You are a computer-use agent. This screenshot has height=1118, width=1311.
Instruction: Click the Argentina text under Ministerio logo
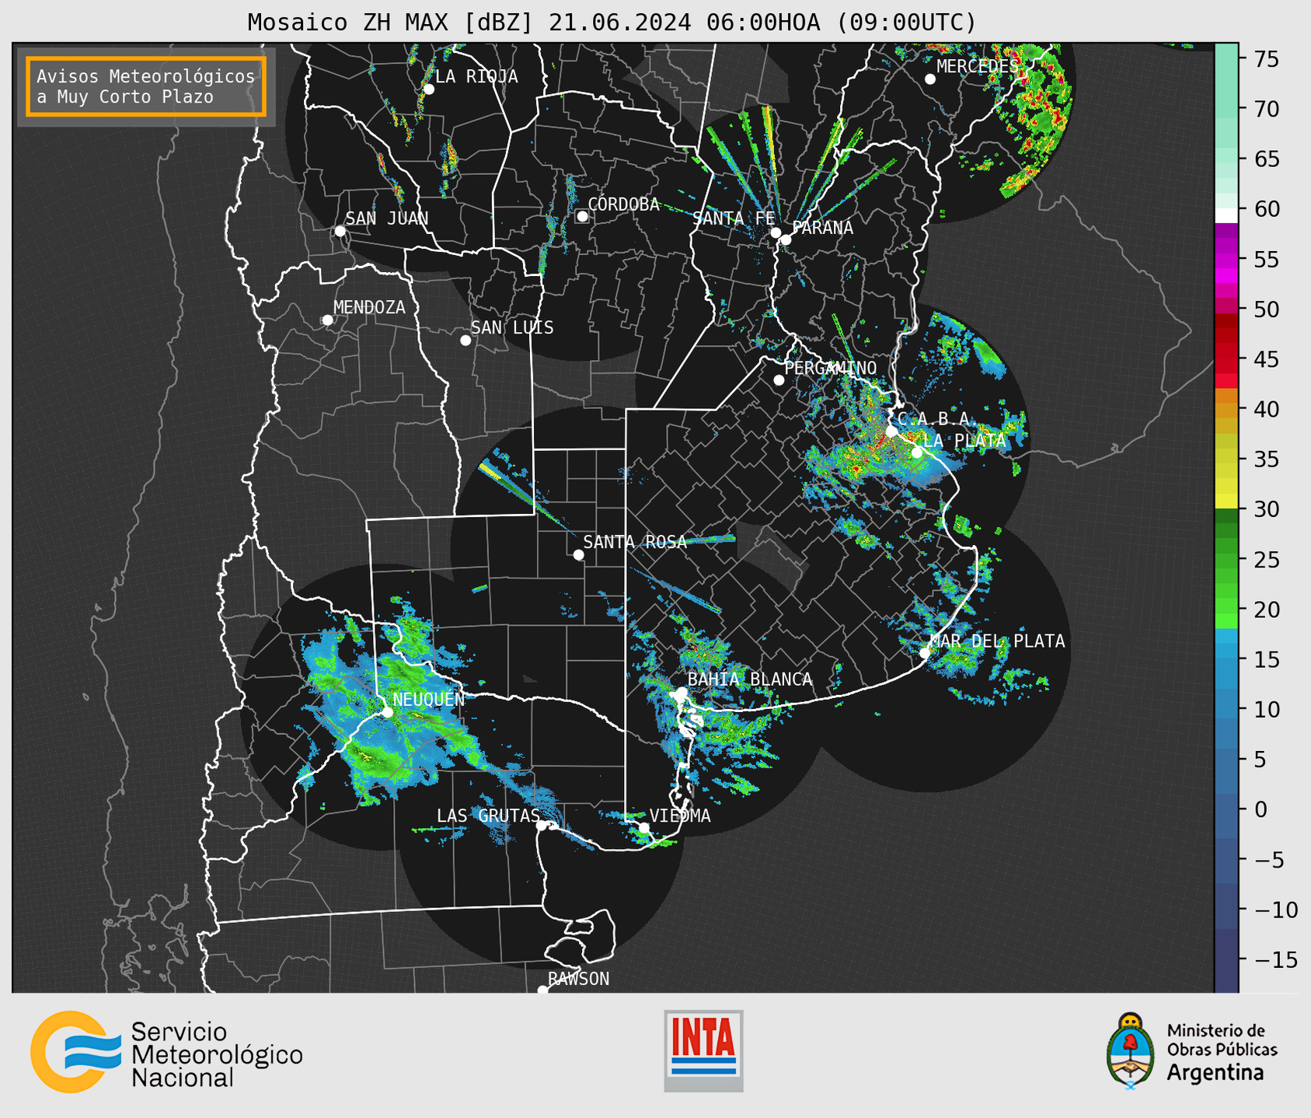click(1215, 1073)
